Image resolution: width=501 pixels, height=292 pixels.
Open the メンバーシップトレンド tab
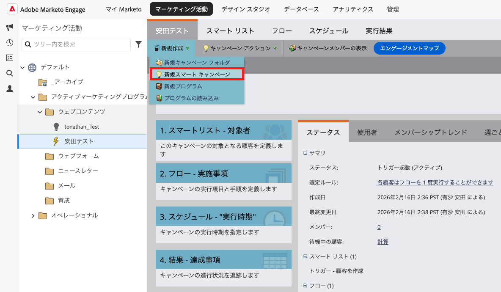(x=430, y=132)
